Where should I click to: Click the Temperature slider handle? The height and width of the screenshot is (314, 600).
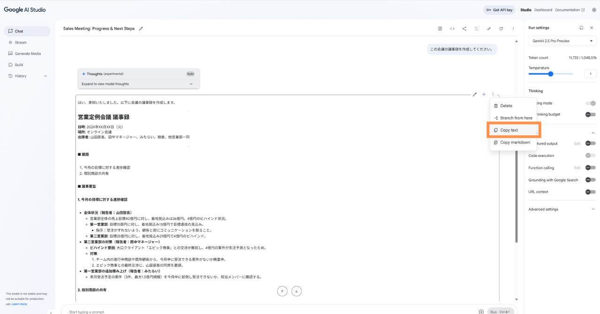pos(551,74)
